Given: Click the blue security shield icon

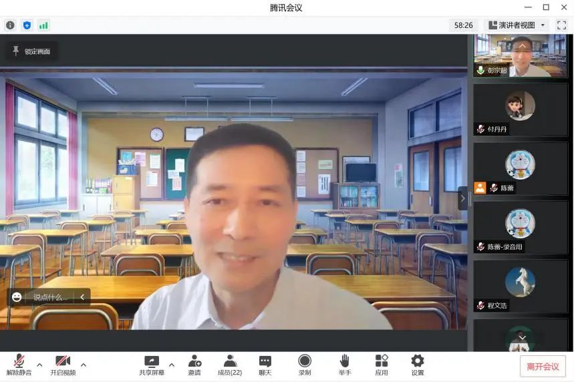Looking at the screenshot, I should click(x=27, y=25).
